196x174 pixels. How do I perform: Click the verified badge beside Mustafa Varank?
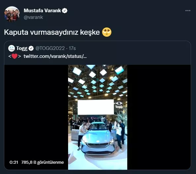click(65, 11)
